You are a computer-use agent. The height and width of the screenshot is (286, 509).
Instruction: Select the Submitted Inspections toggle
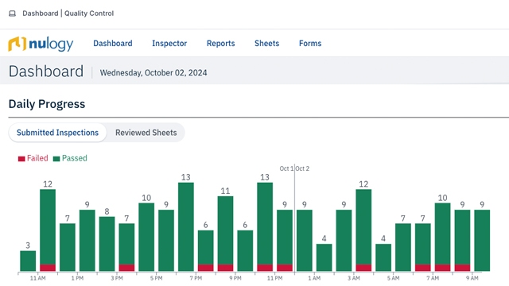[x=57, y=133]
